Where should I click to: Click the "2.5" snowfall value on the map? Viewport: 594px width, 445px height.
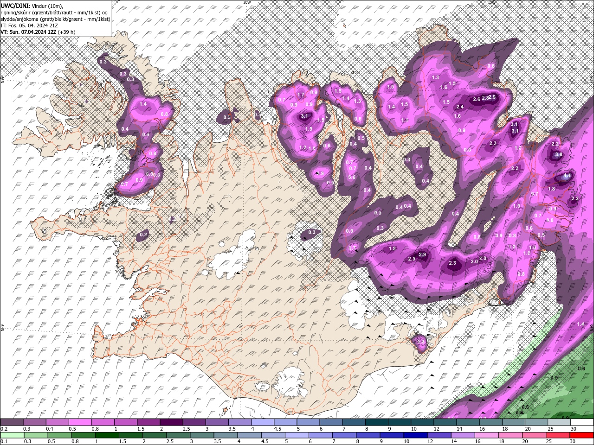(x=412, y=259)
